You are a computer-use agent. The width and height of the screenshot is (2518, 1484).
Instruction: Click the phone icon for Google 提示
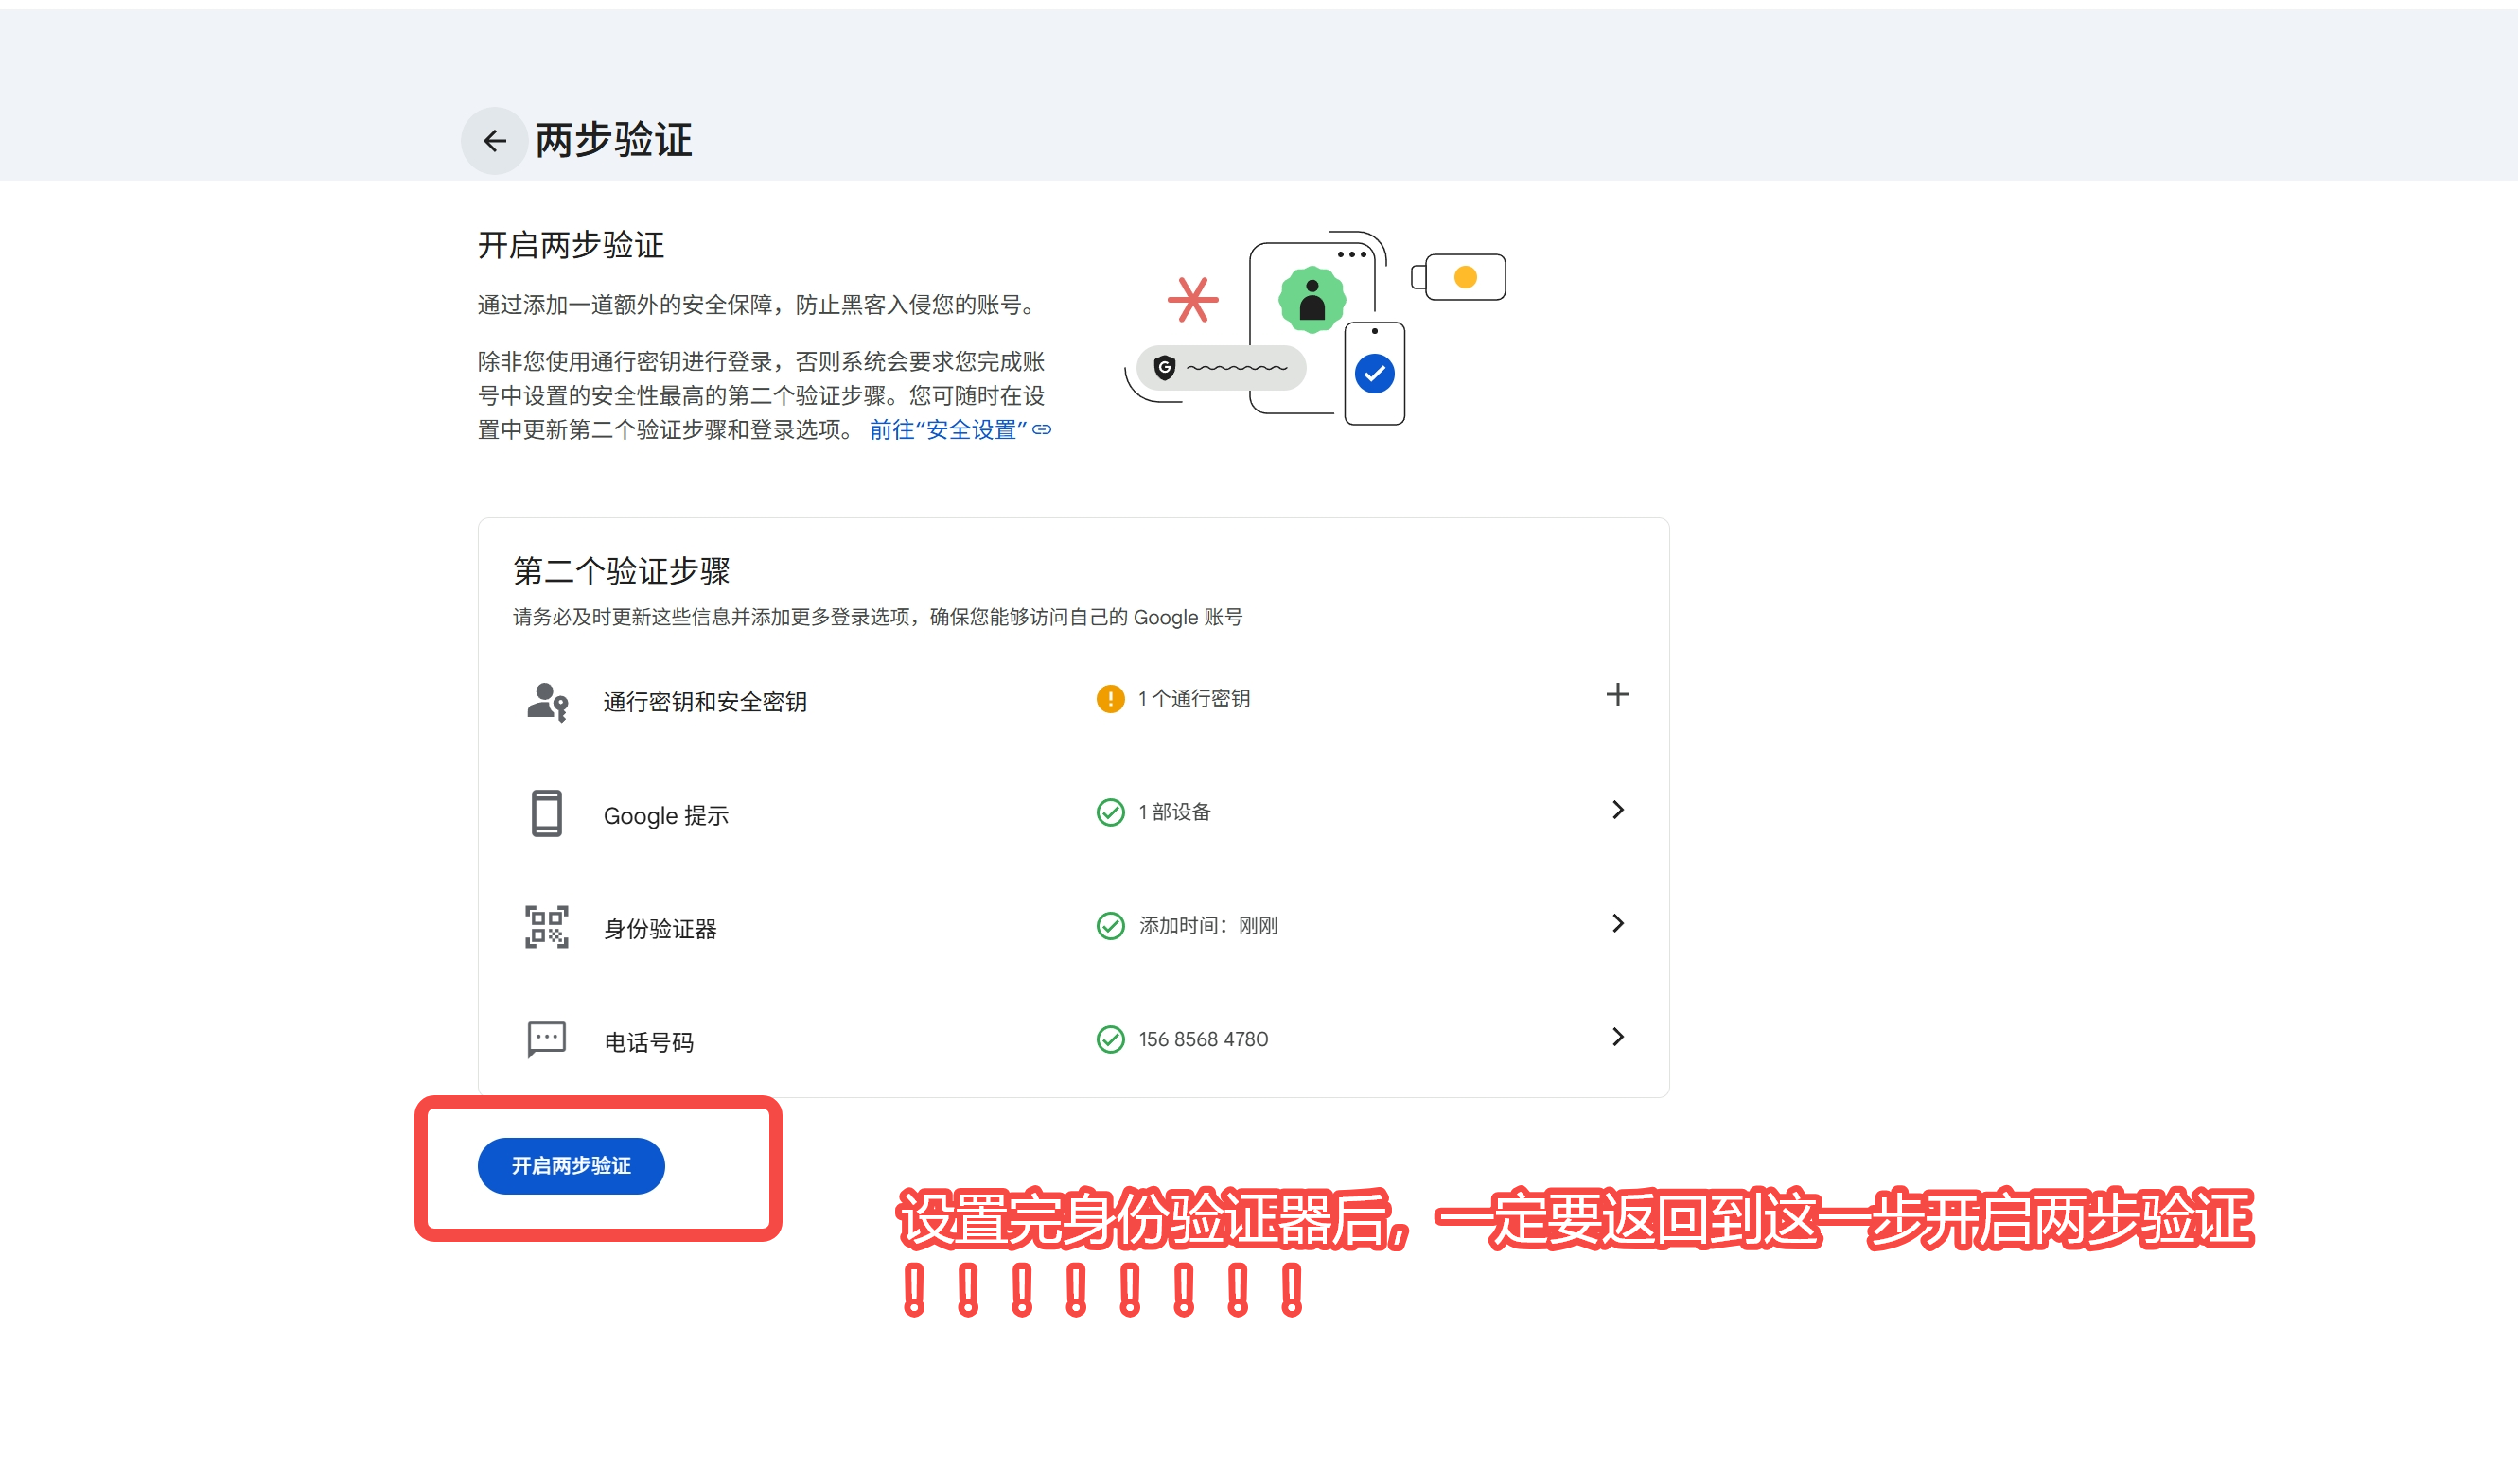(546, 814)
